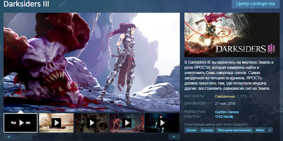Play the second video with desert scene

56,123
